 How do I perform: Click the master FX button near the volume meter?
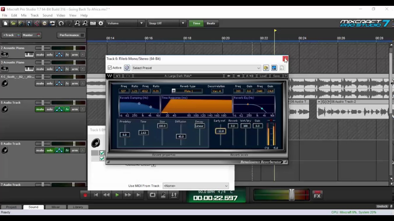pos(317,195)
